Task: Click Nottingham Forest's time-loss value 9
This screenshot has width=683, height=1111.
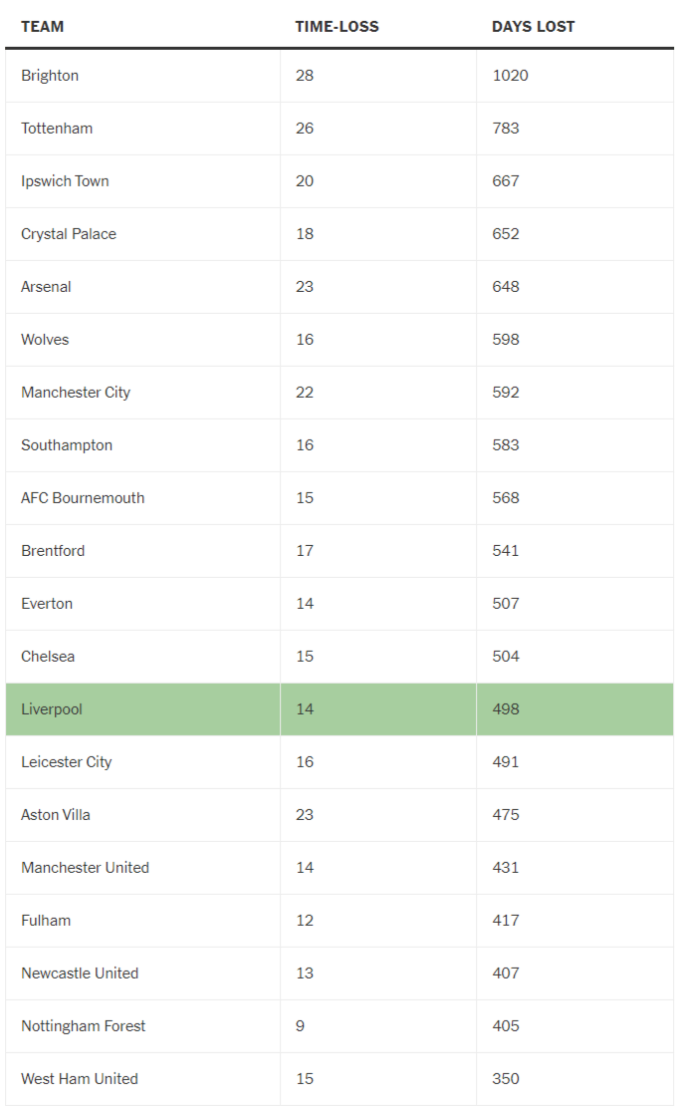Action: pos(301,1026)
